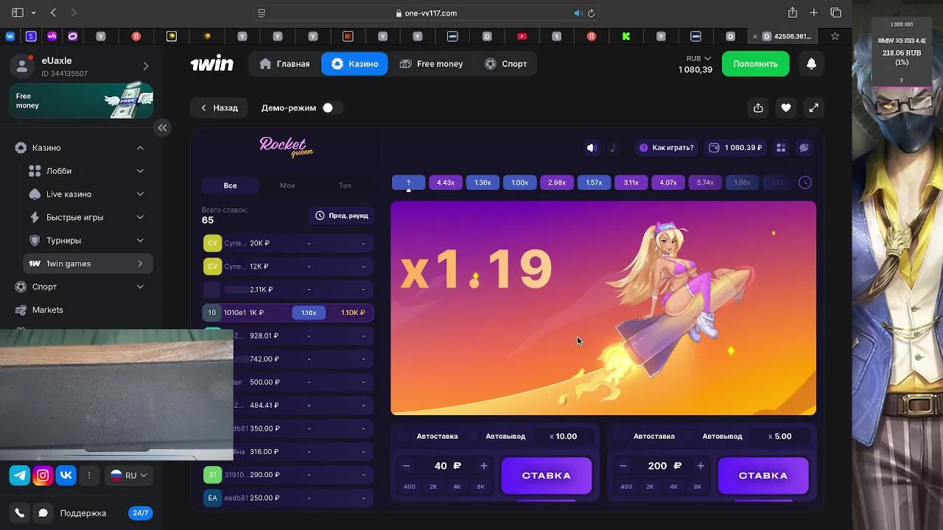
Task: Switch to the Мои bets tab
Action: tap(287, 185)
